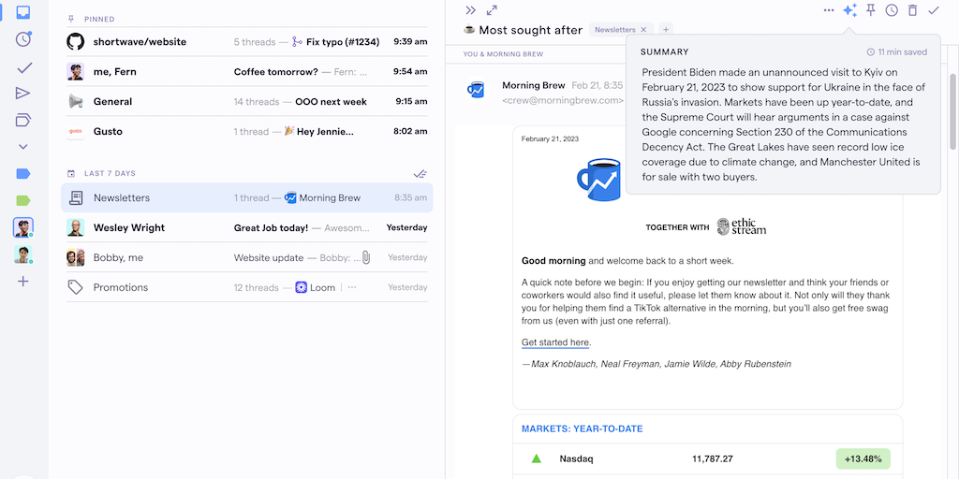Mark open thread done via toolbar checkmark
959x479 pixels.
tap(934, 10)
